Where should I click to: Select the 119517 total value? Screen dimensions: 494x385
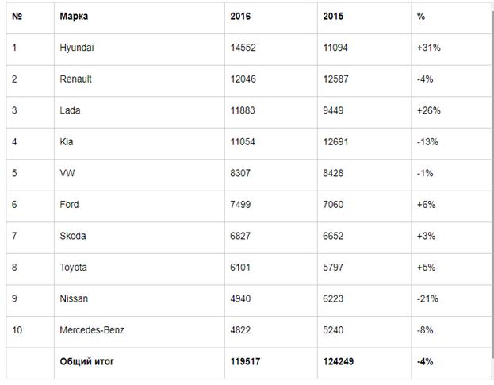[x=245, y=362]
